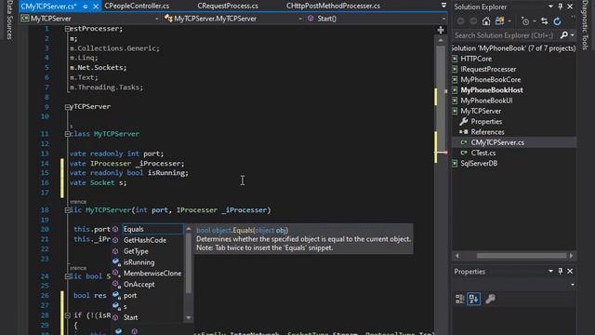Click the Properties wrench icon under MyTCPServer
The width and height of the screenshot is (595, 335).
point(464,122)
